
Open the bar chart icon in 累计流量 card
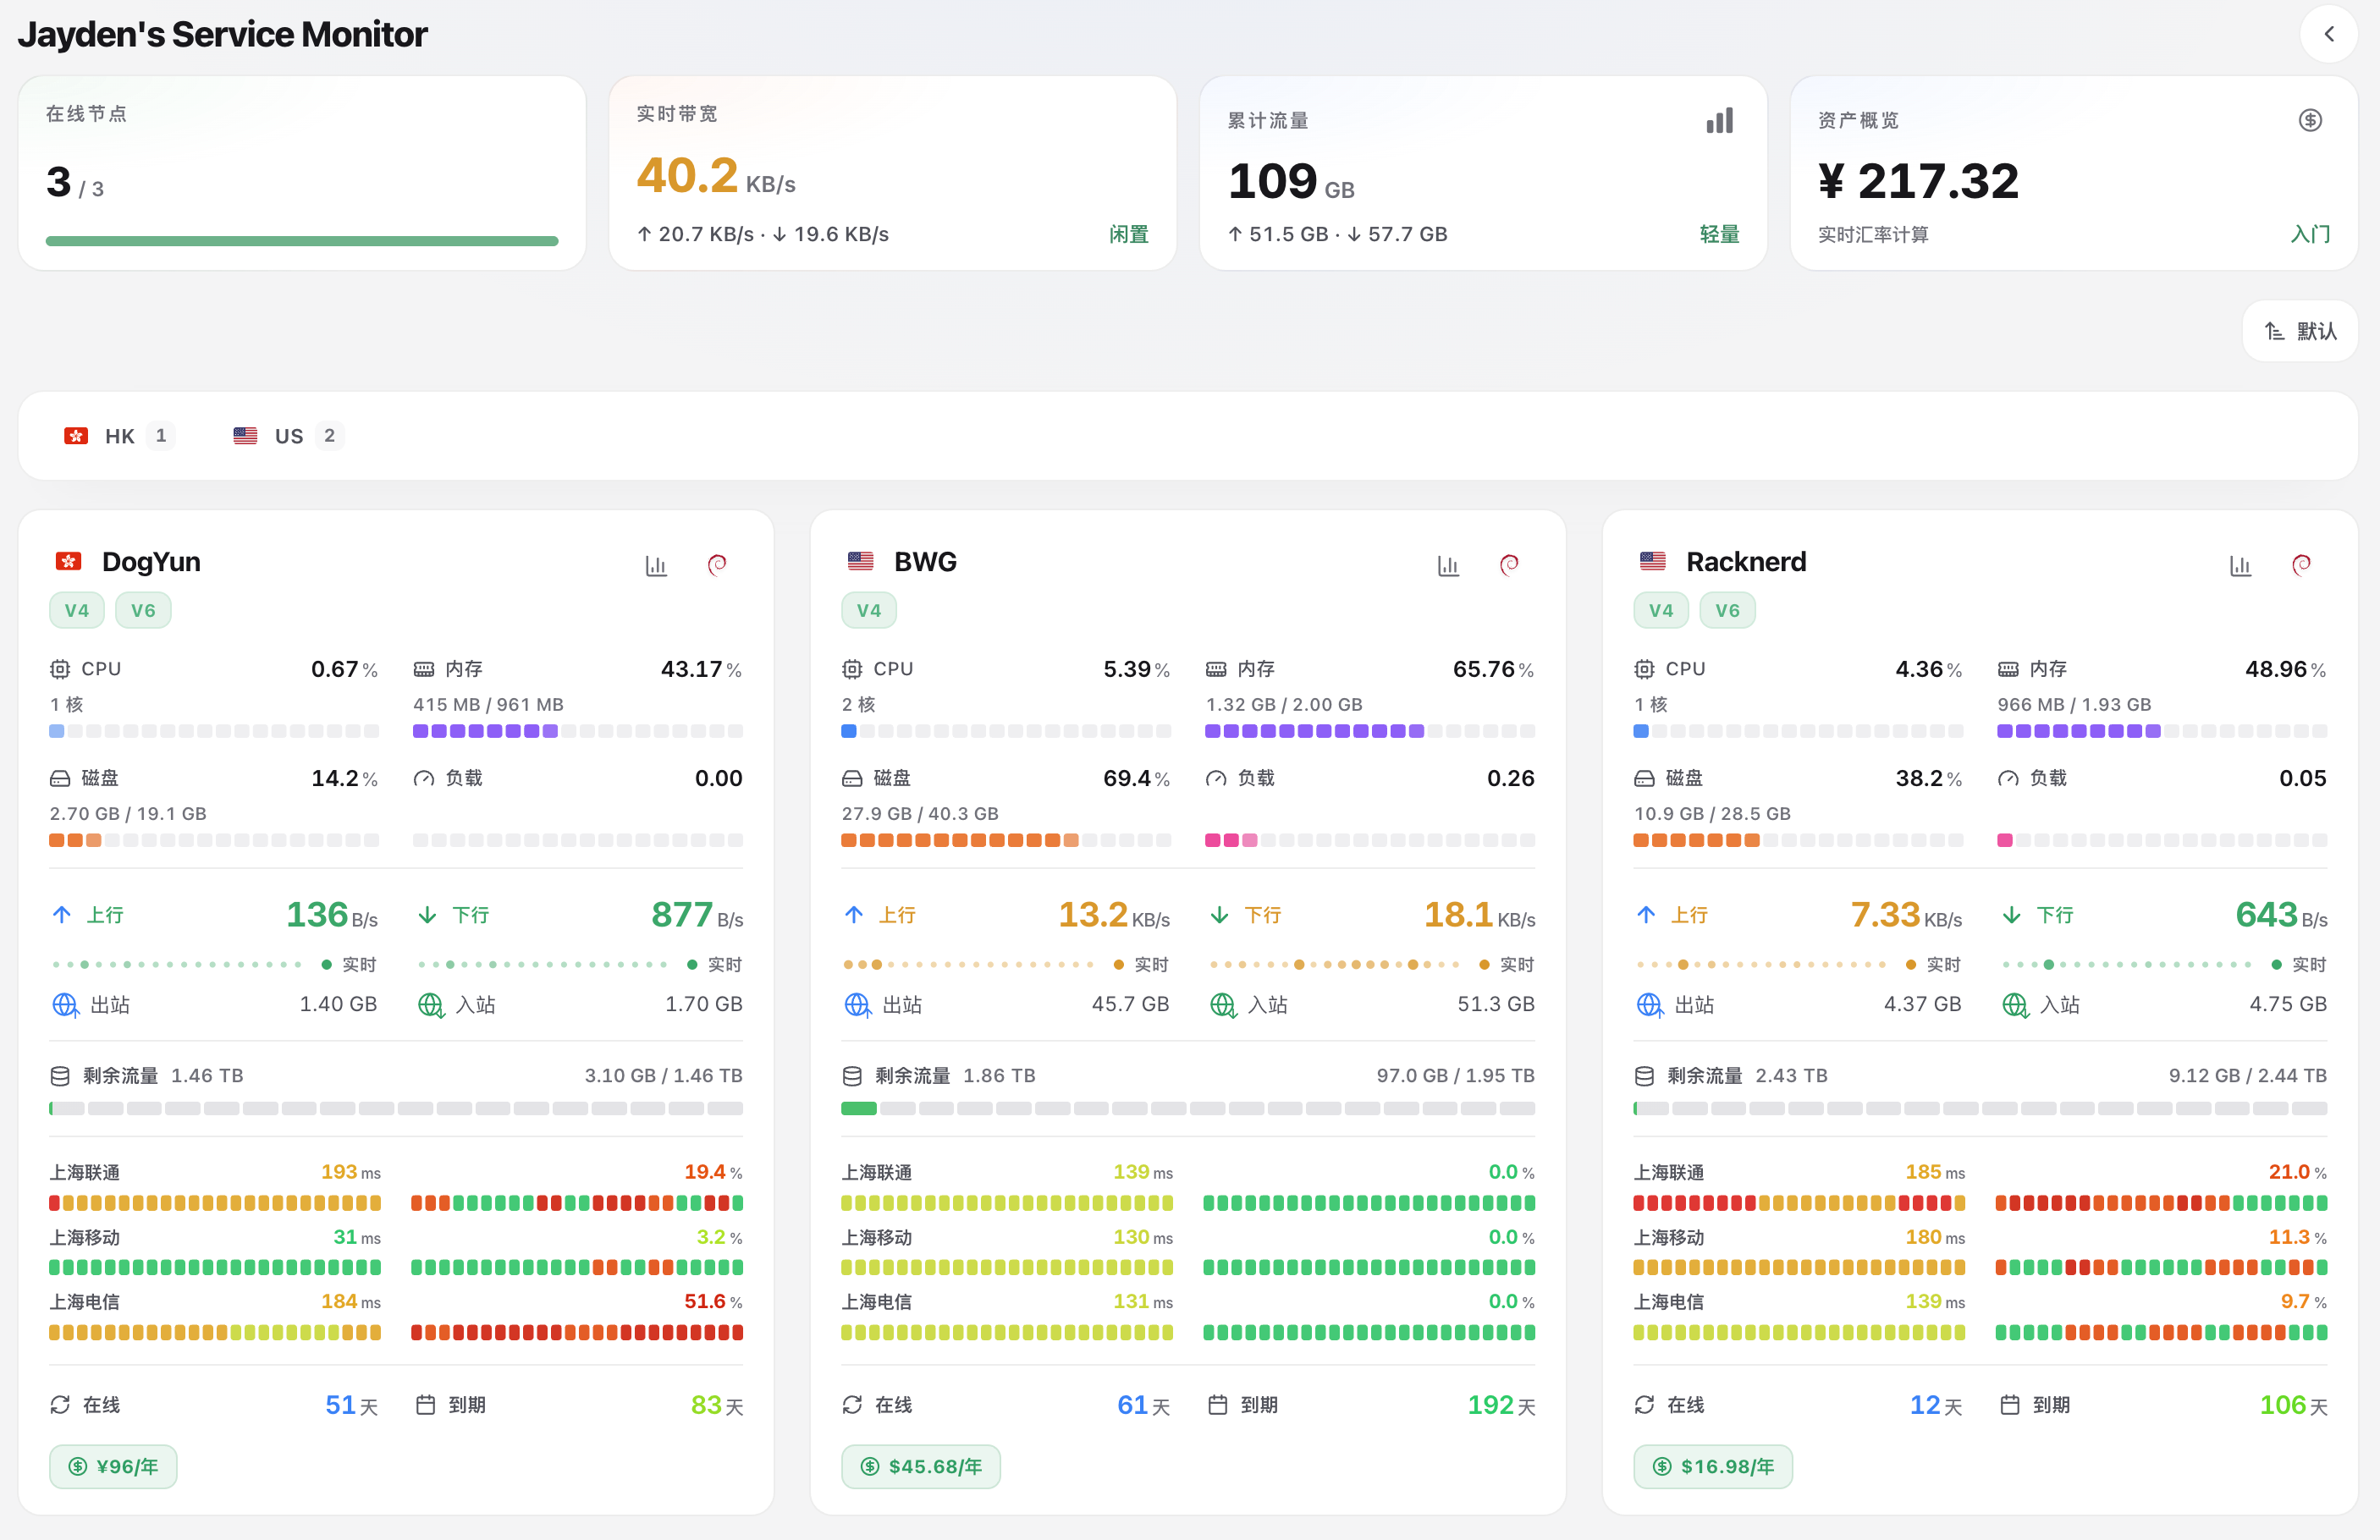(1719, 121)
